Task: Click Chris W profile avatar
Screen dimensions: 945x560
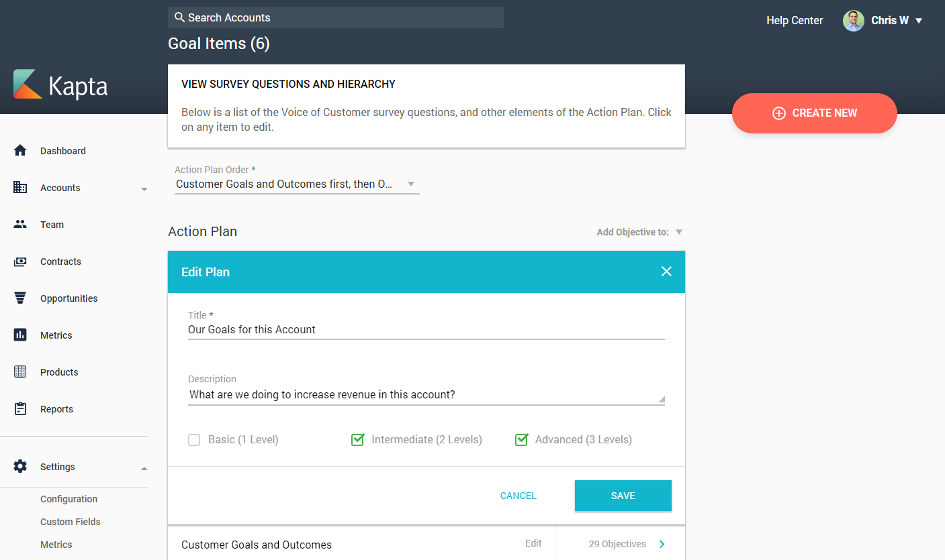Action: (854, 21)
